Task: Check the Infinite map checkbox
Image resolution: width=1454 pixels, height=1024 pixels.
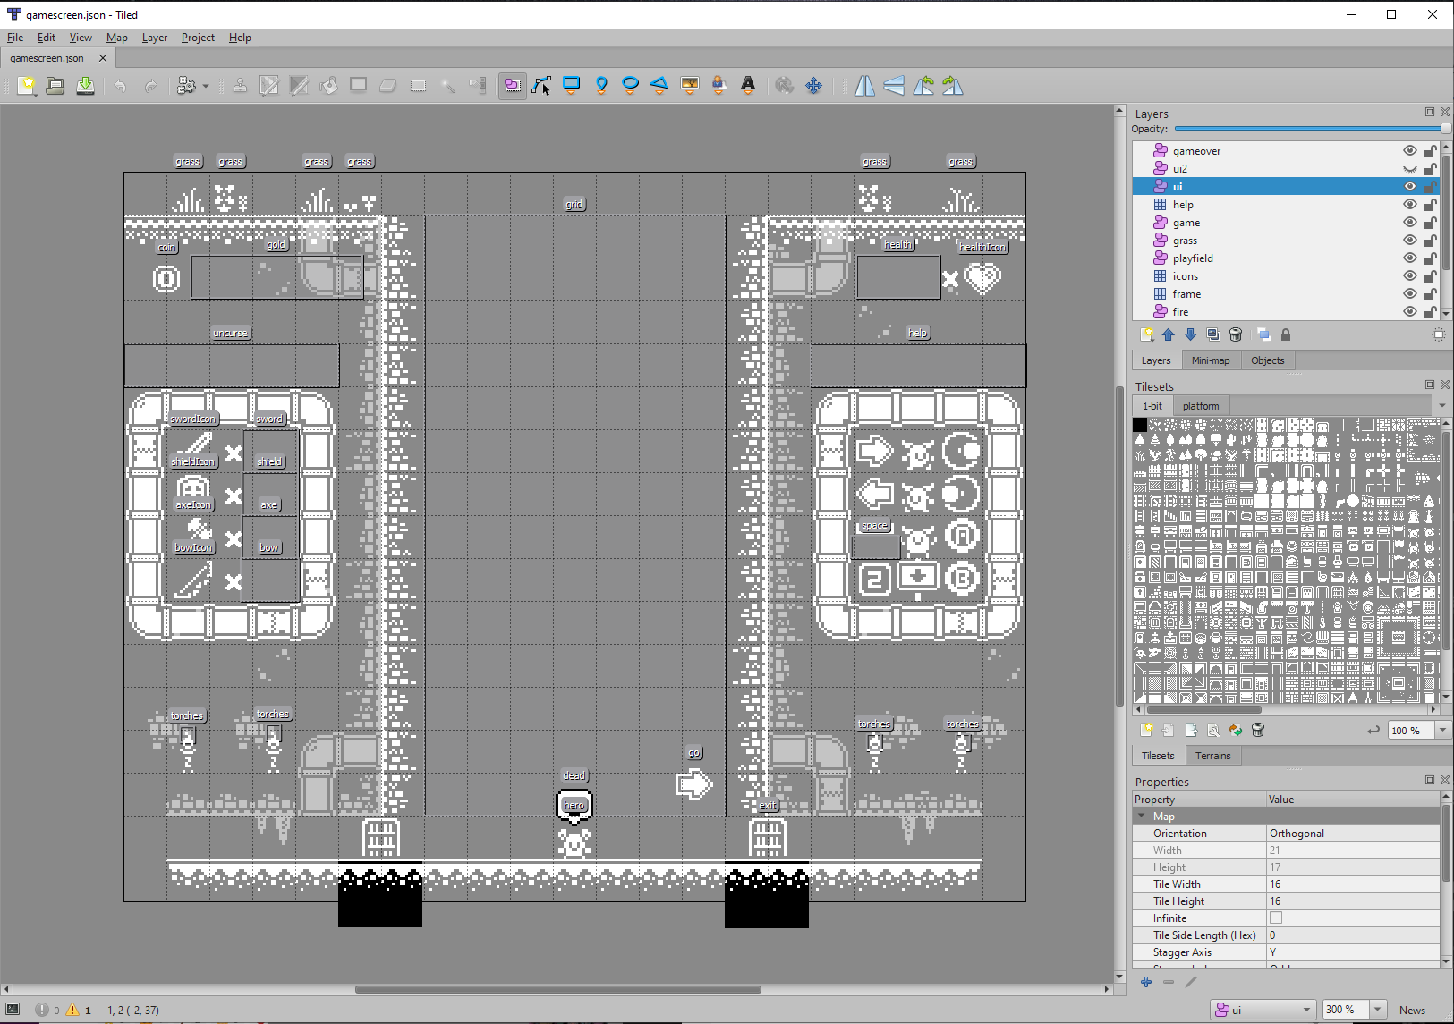Action: (1276, 918)
